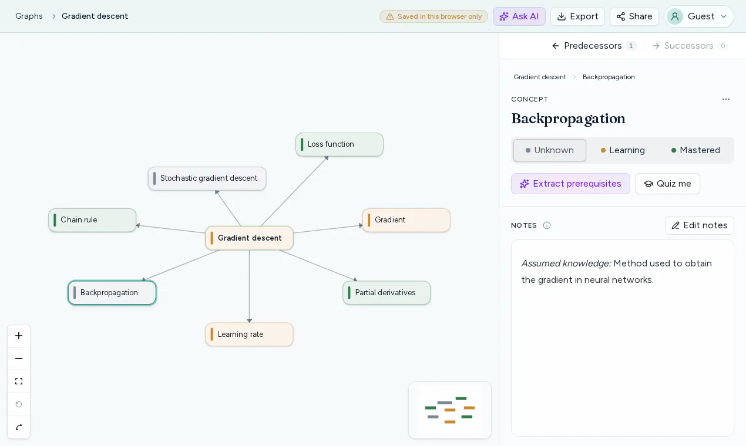Open Gradient descent in the panel breadcrumb

click(x=540, y=77)
